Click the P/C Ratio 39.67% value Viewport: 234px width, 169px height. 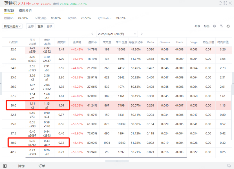pos(120,18)
